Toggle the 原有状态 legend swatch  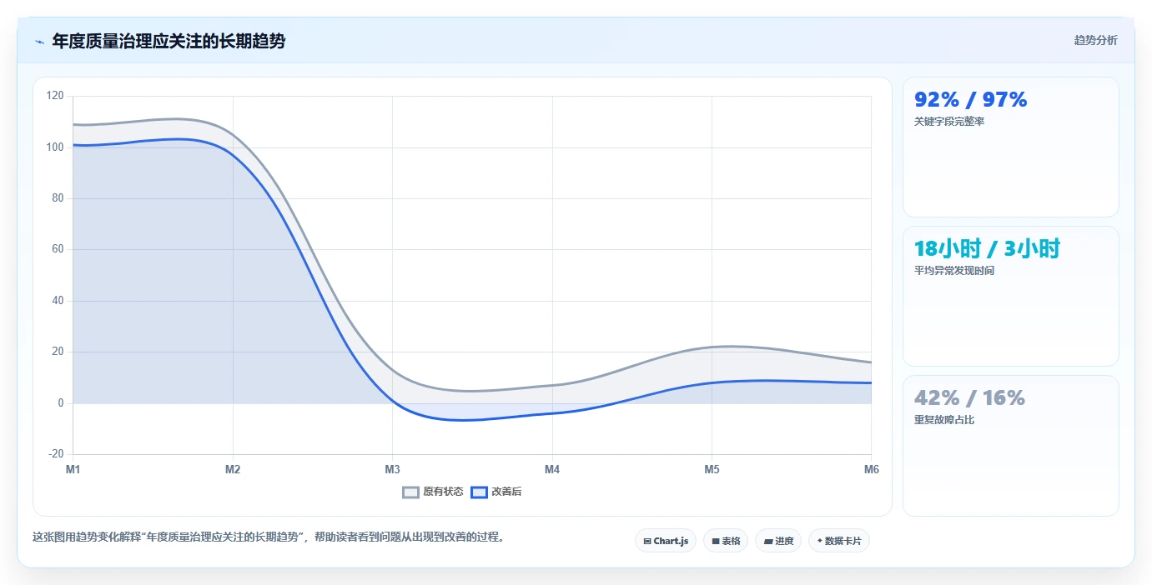(410, 492)
